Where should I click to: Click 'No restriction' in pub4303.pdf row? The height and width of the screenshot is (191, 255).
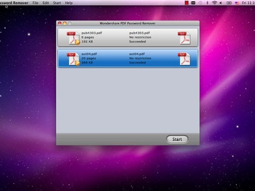pos(140,37)
